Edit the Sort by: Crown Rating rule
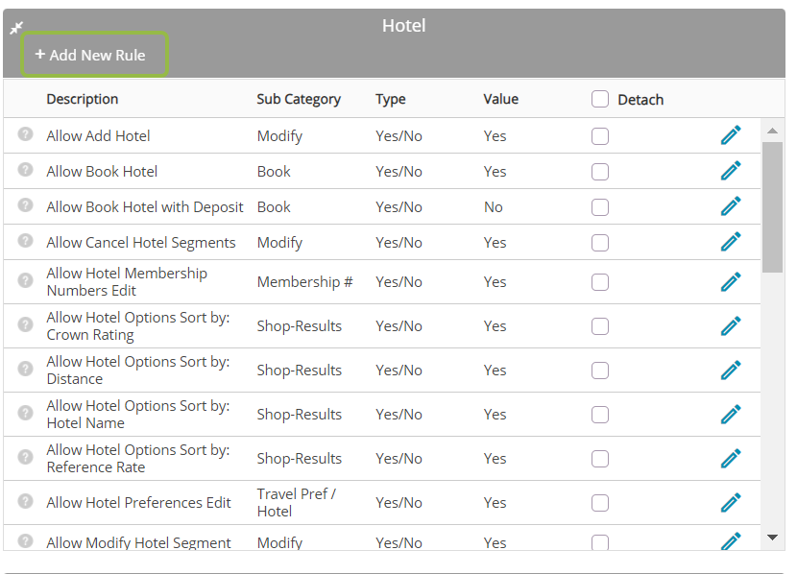 tap(731, 326)
